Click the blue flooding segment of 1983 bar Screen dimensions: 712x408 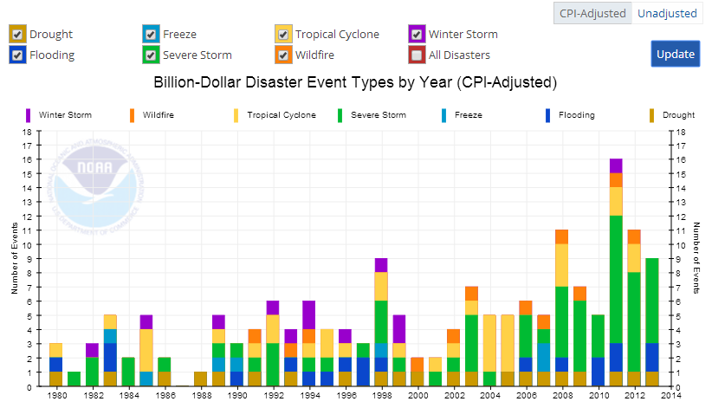110,358
